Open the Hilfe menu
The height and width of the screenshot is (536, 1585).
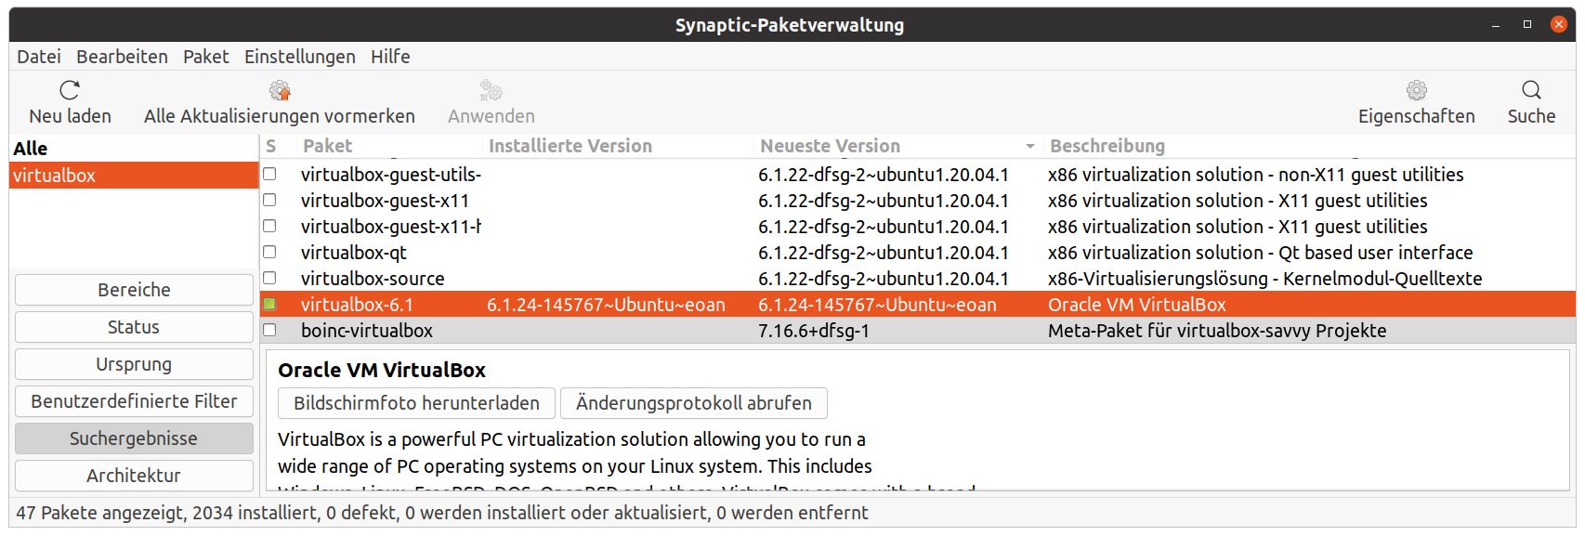click(x=390, y=57)
